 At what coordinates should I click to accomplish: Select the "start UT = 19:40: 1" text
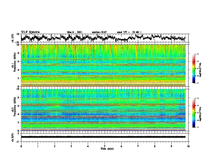click(129, 32)
